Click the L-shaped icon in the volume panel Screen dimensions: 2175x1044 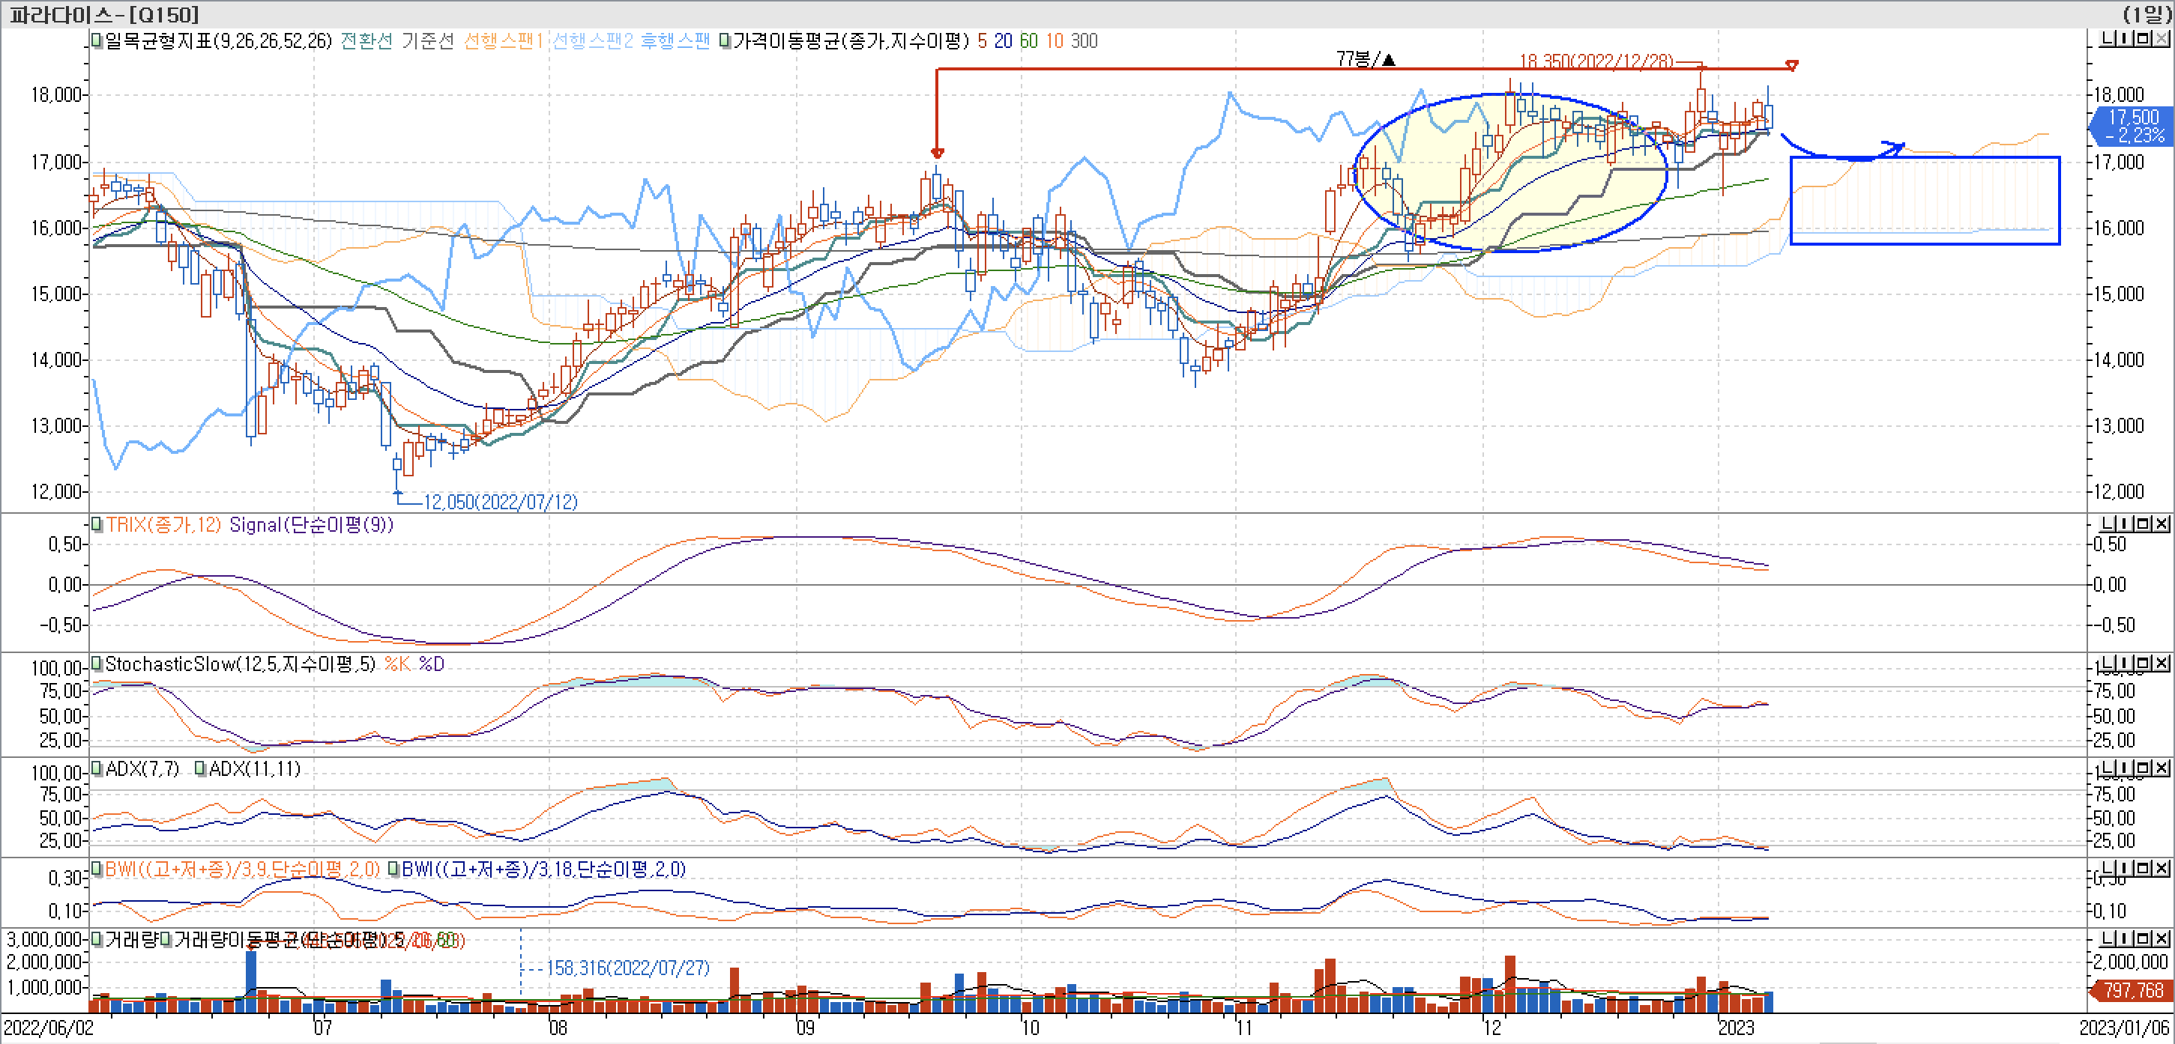click(2108, 938)
